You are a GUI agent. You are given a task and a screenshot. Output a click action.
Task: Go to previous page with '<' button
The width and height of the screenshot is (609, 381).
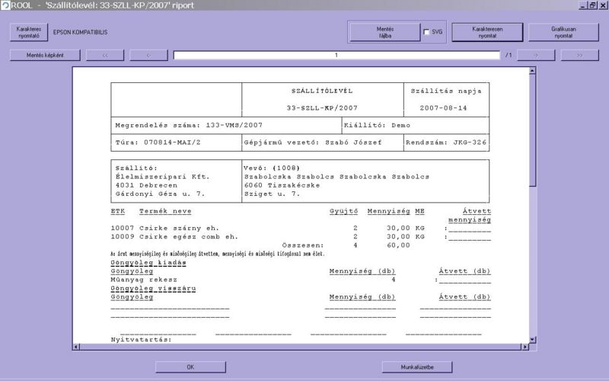148,55
